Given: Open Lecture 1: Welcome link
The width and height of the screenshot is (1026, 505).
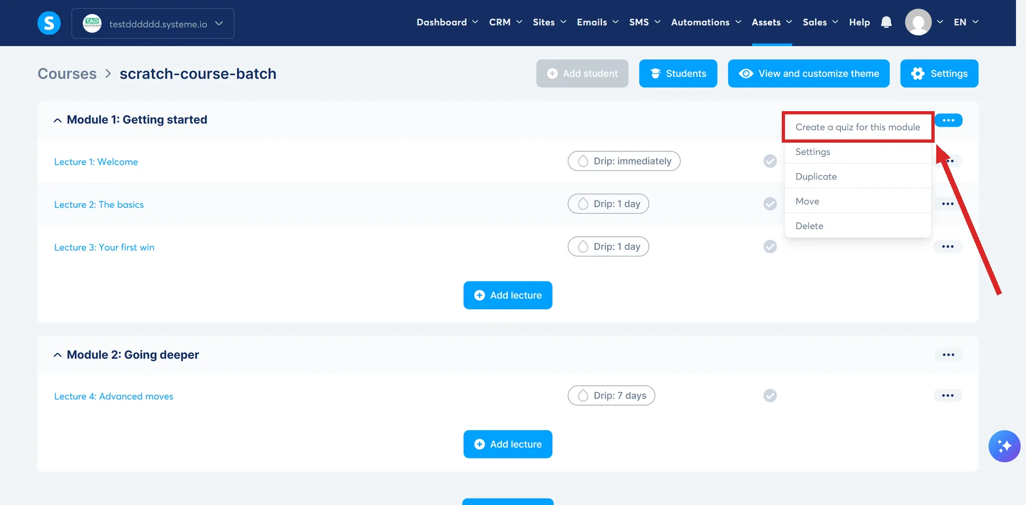Looking at the screenshot, I should [96, 162].
